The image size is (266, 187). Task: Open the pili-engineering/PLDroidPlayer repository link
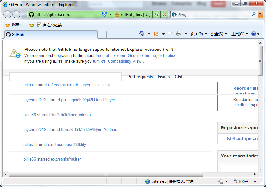coord(88,100)
